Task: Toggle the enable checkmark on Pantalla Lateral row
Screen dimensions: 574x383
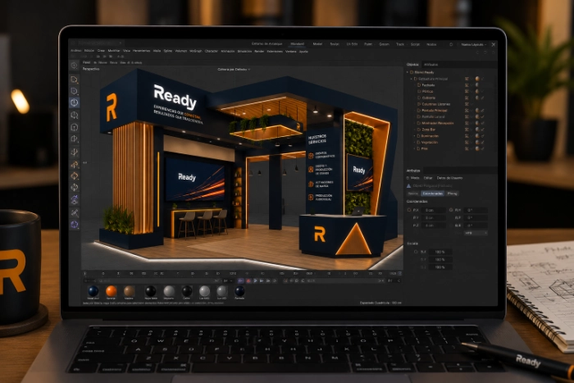Action: click(x=483, y=116)
